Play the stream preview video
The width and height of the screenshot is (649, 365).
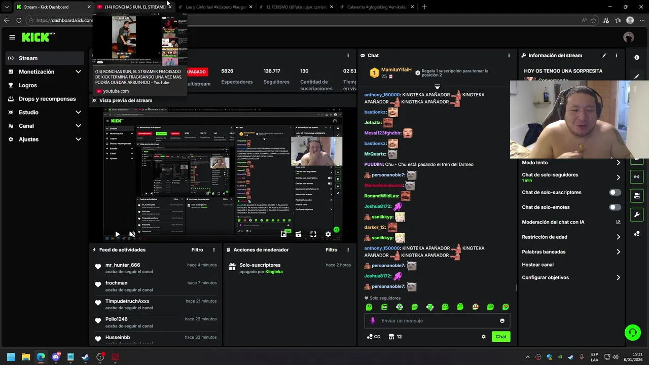click(x=117, y=234)
